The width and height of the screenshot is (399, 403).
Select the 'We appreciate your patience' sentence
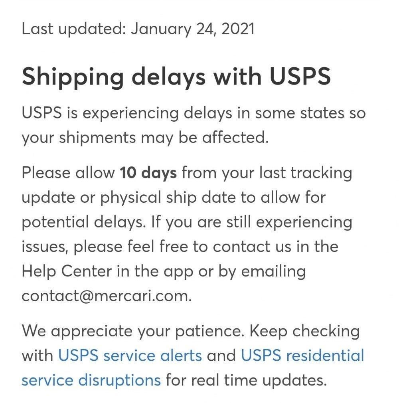tap(132, 331)
